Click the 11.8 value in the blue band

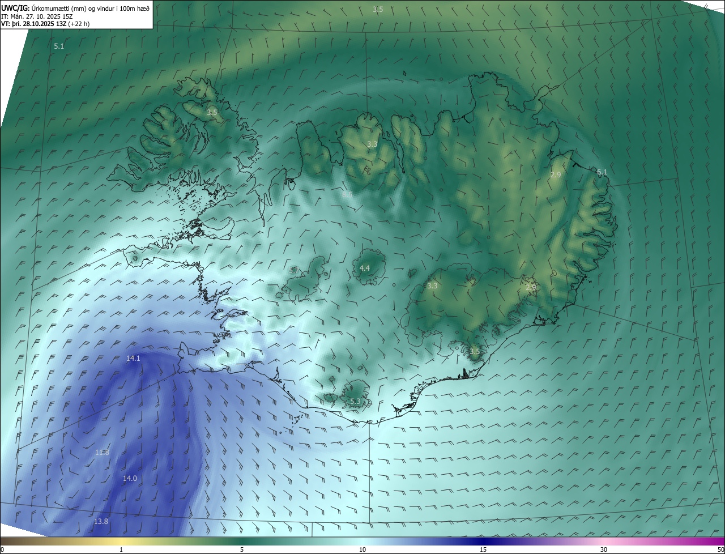(102, 452)
